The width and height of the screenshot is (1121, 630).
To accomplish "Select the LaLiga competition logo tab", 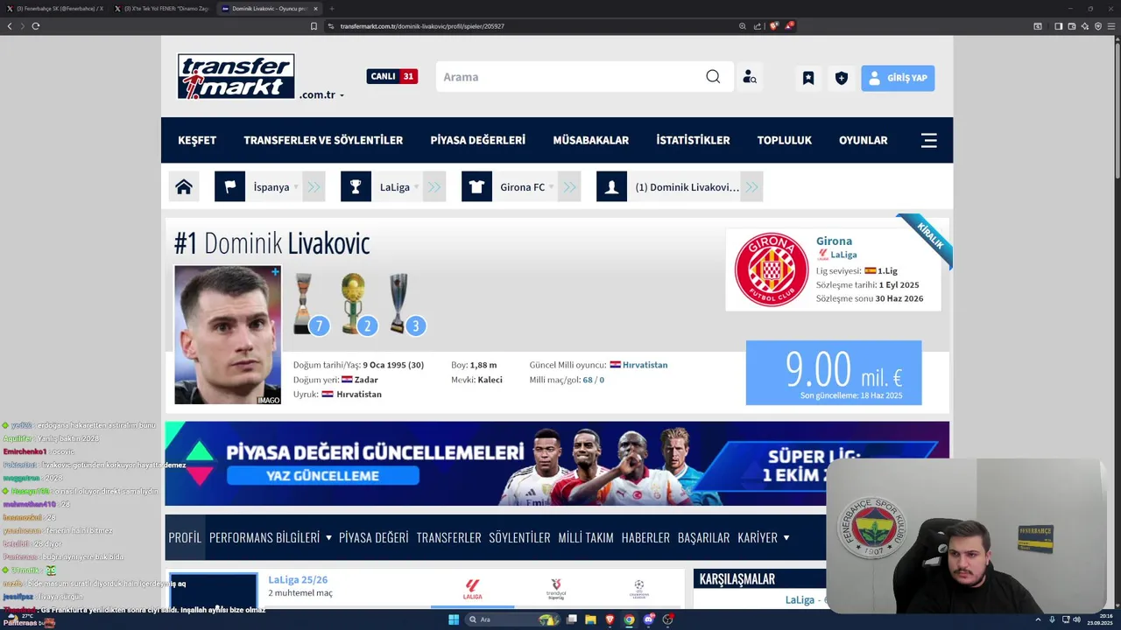I will click(473, 589).
